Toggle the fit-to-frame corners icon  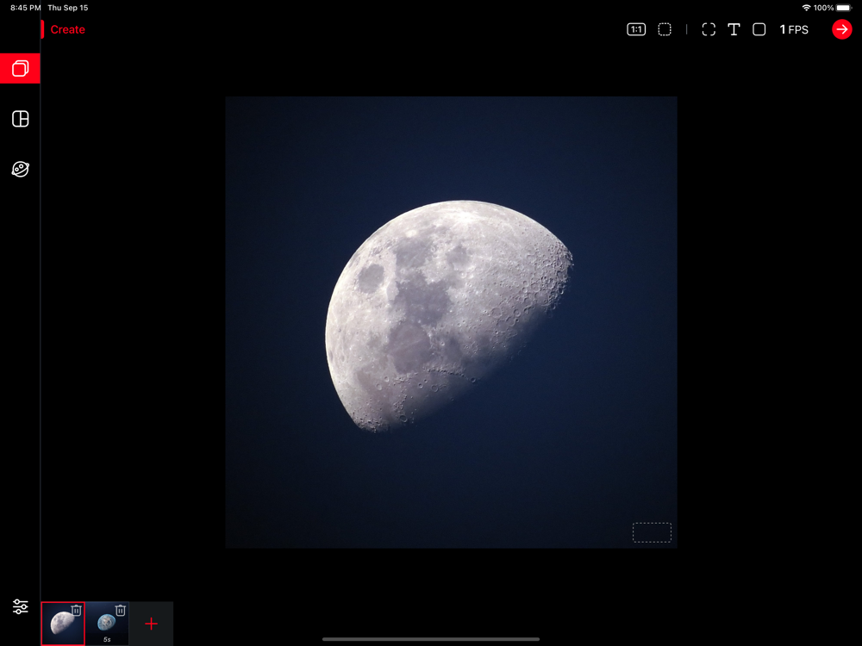pos(709,29)
